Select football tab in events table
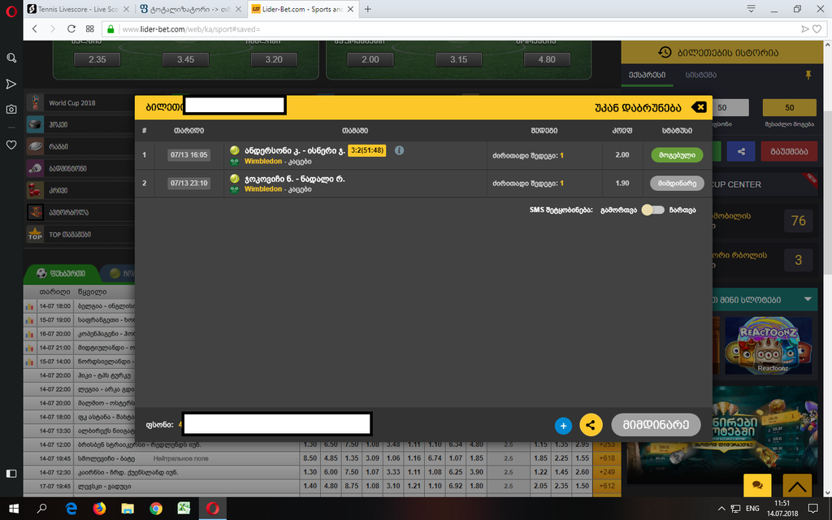This screenshot has height=520, width=832. click(61, 273)
